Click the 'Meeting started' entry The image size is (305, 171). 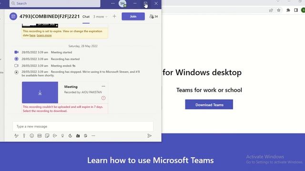click(61, 52)
